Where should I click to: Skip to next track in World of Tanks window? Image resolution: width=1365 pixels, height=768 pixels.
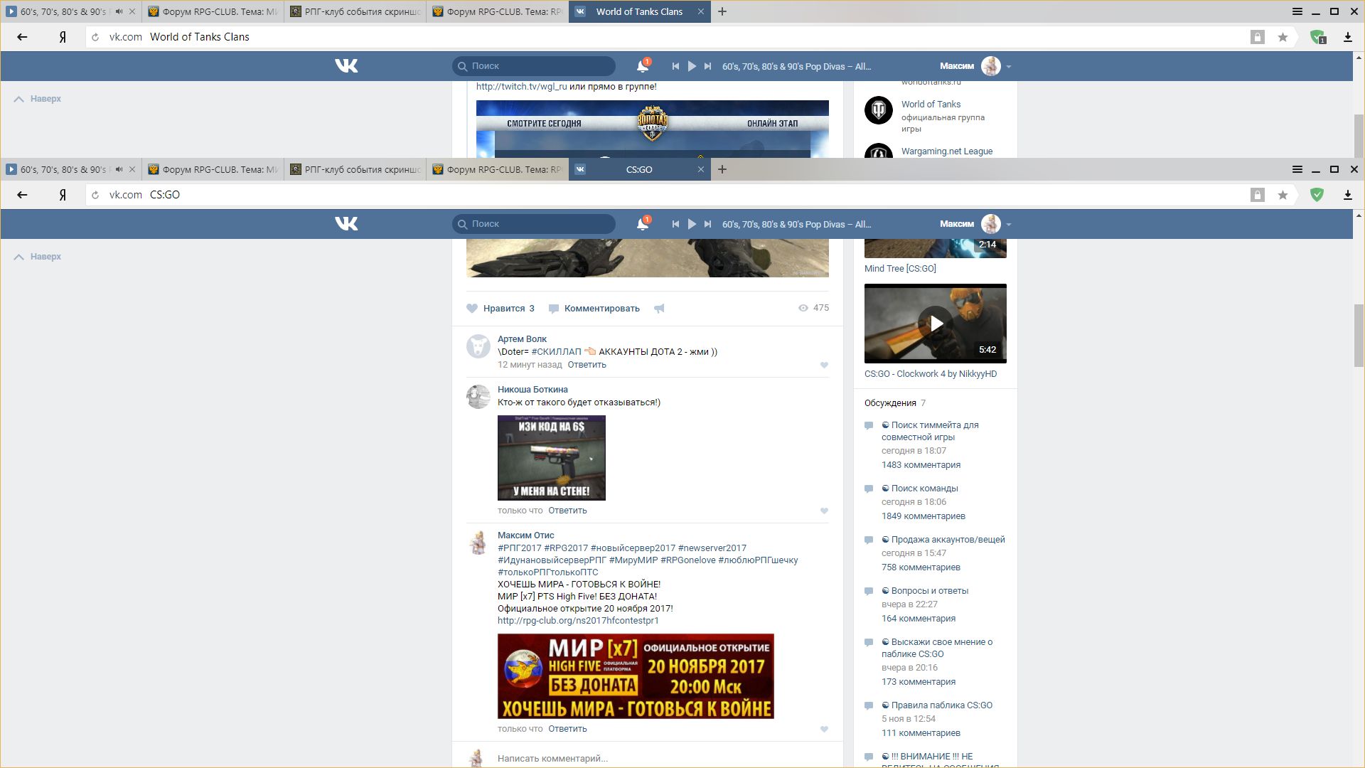[x=707, y=66]
